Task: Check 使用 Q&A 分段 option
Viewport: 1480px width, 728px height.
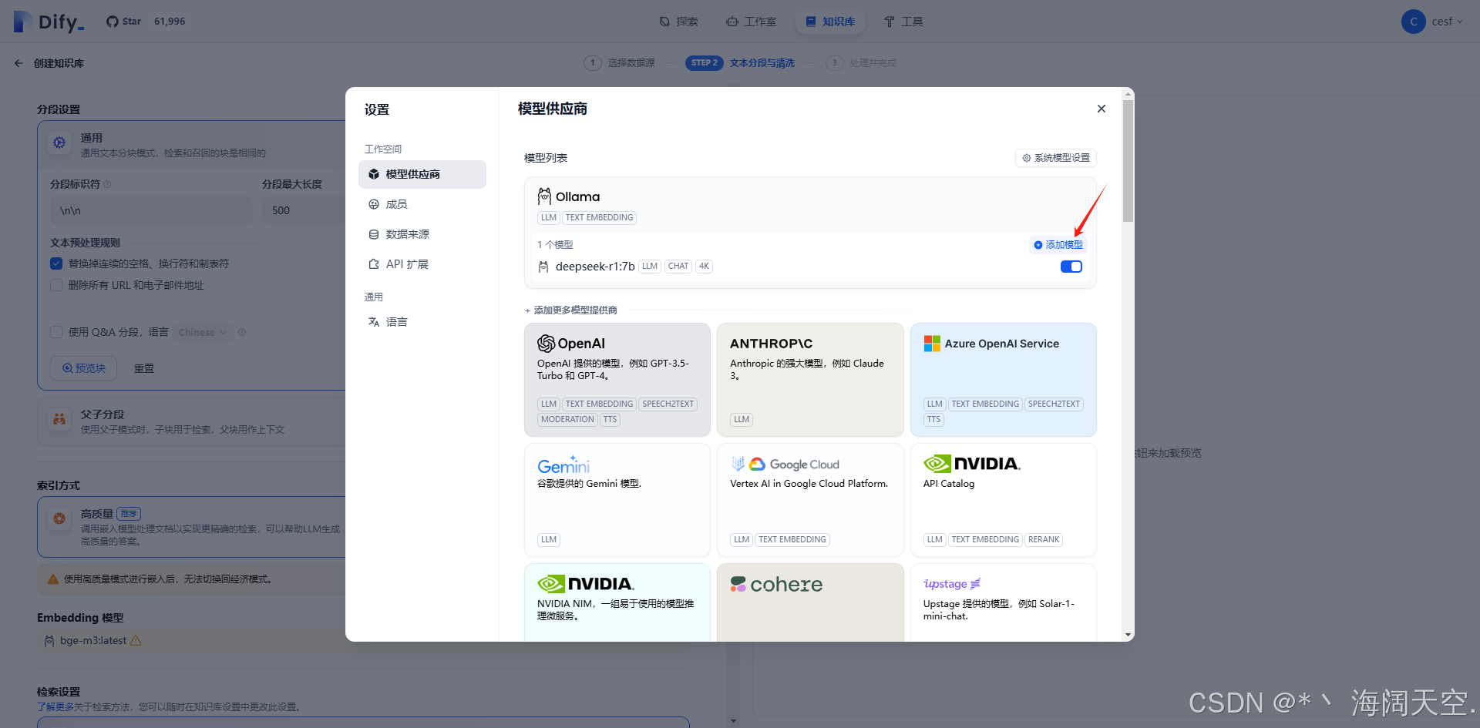Action: (x=56, y=332)
